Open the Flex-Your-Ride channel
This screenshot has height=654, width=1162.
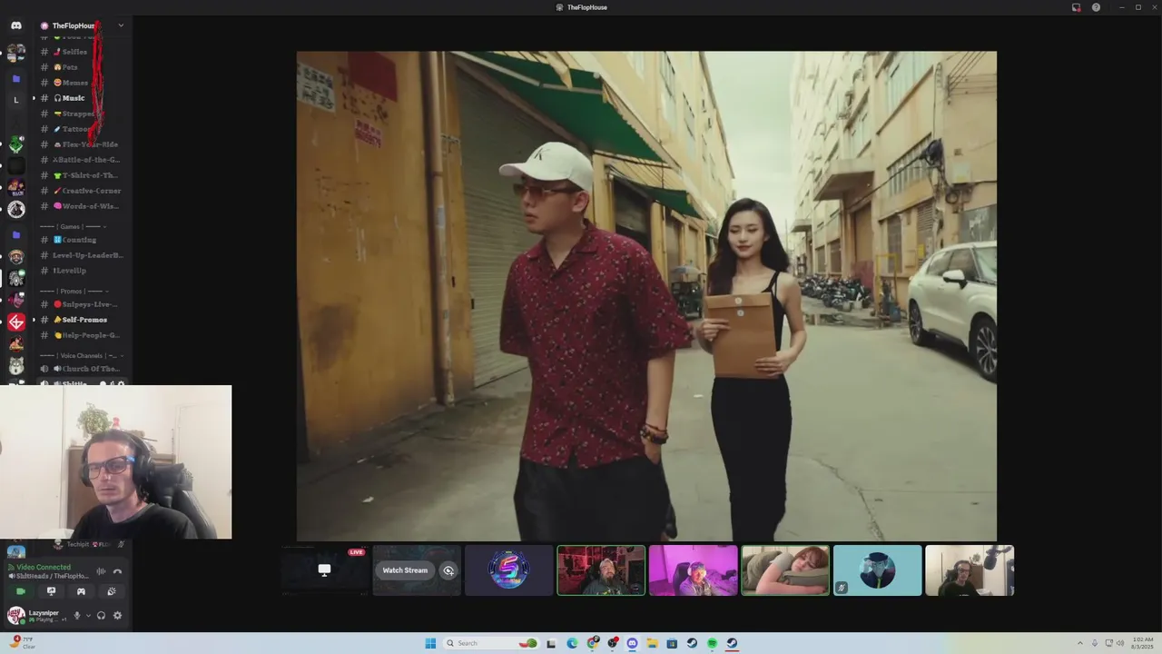[x=82, y=144]
